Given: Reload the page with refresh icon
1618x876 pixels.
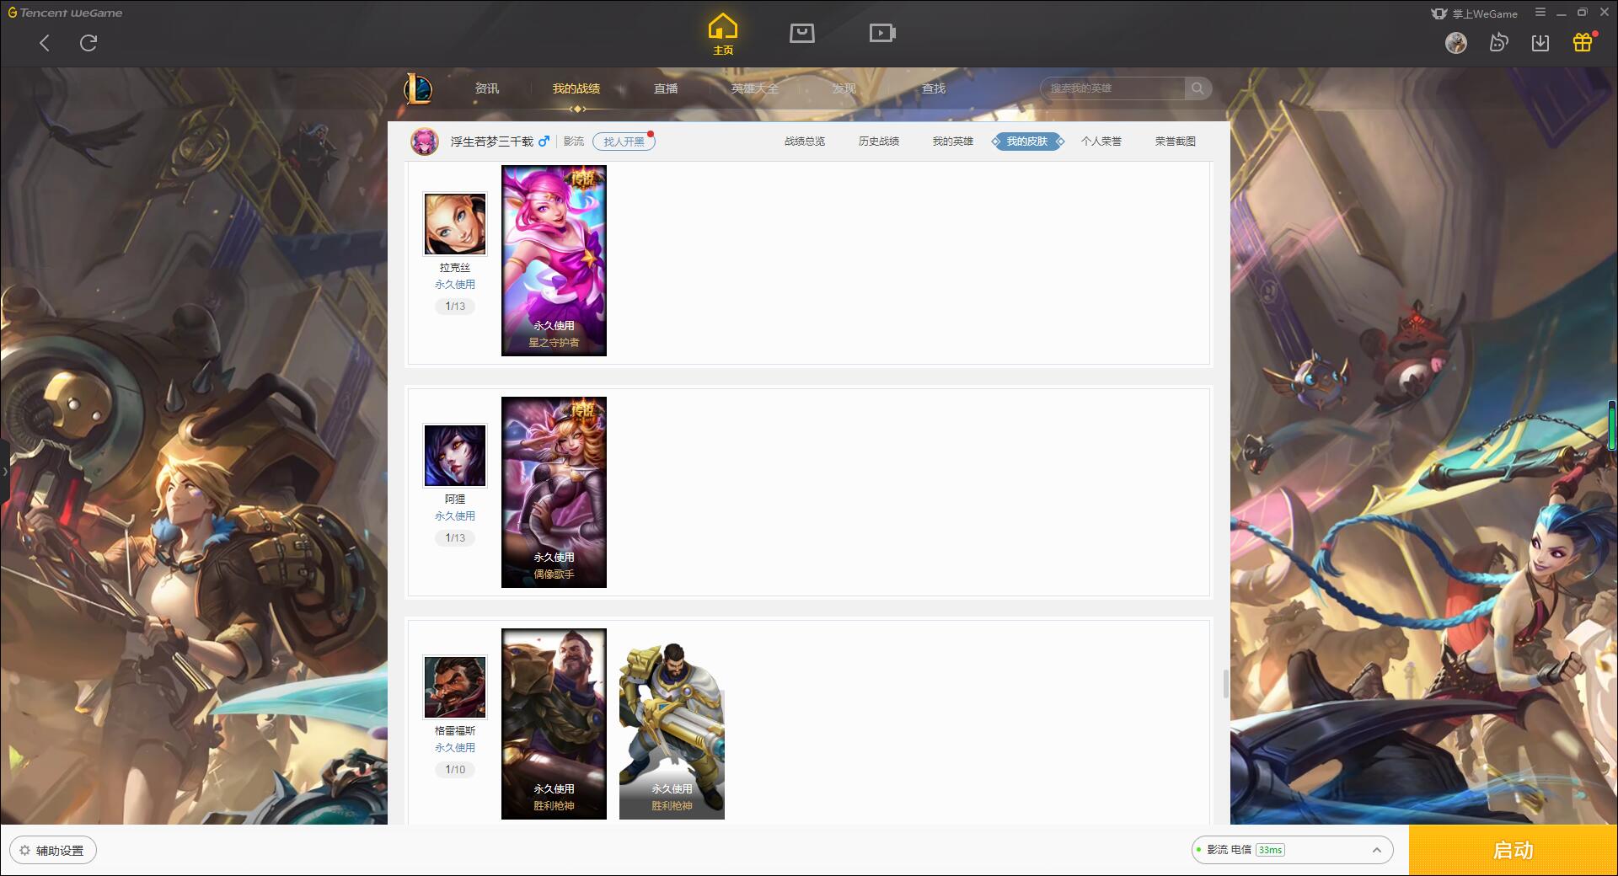Looking at the screenshot, I should (x=88, y=43).
